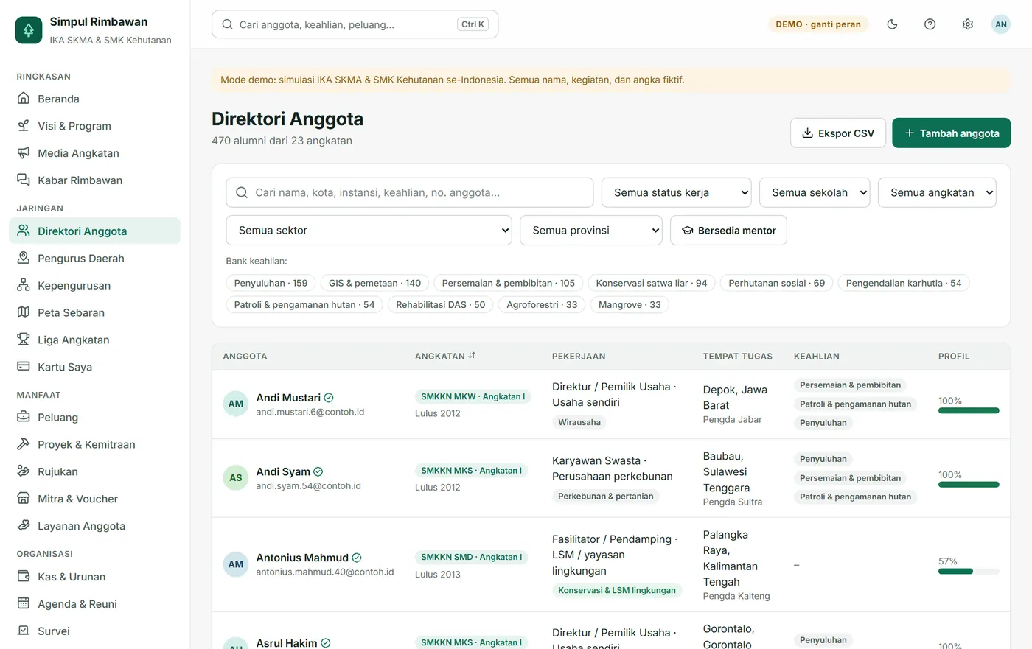Open Survei in sidebar

pos(94,631)
